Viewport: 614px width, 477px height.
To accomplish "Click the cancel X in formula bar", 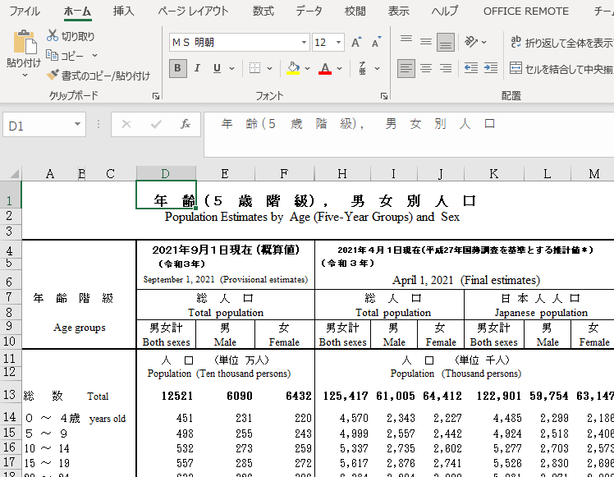I will click(126, 125).
